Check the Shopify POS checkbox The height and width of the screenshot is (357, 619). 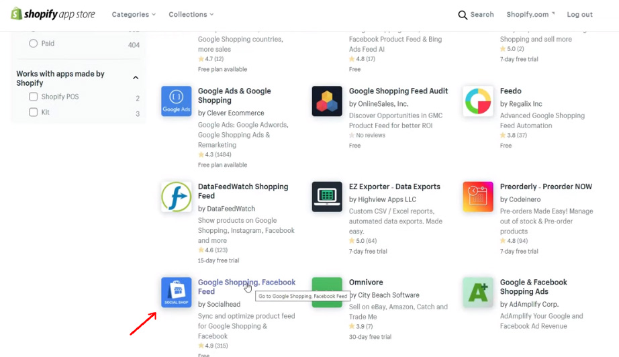pos(33,97)
